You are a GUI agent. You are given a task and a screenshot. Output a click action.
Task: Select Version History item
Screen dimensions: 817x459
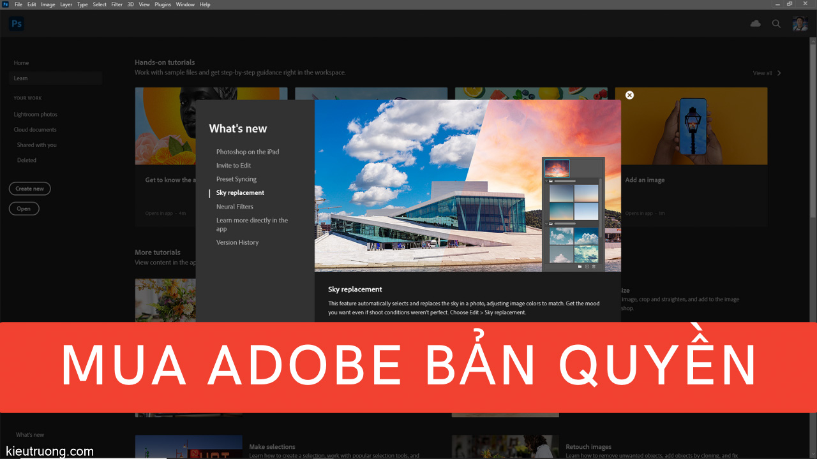click(237, 242)
